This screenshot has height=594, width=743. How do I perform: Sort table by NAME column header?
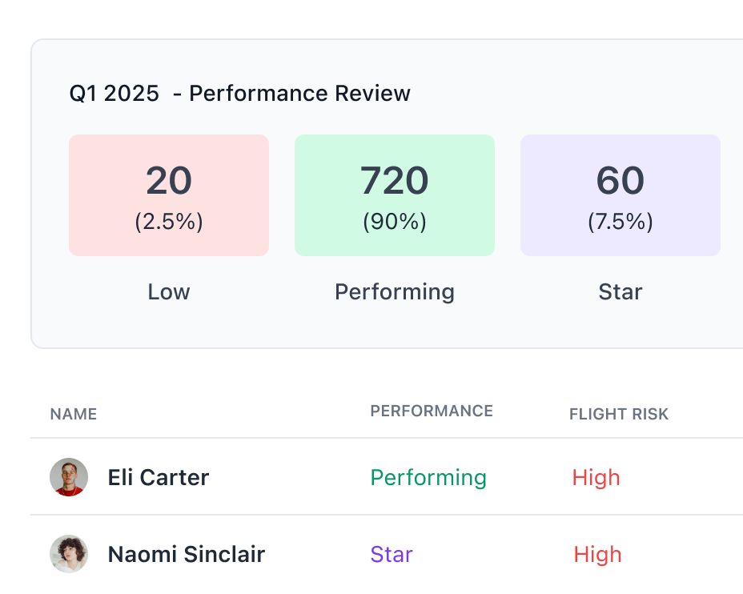(74, 414)
